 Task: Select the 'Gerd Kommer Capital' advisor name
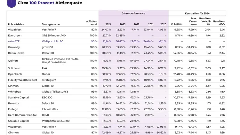(22, 115)
